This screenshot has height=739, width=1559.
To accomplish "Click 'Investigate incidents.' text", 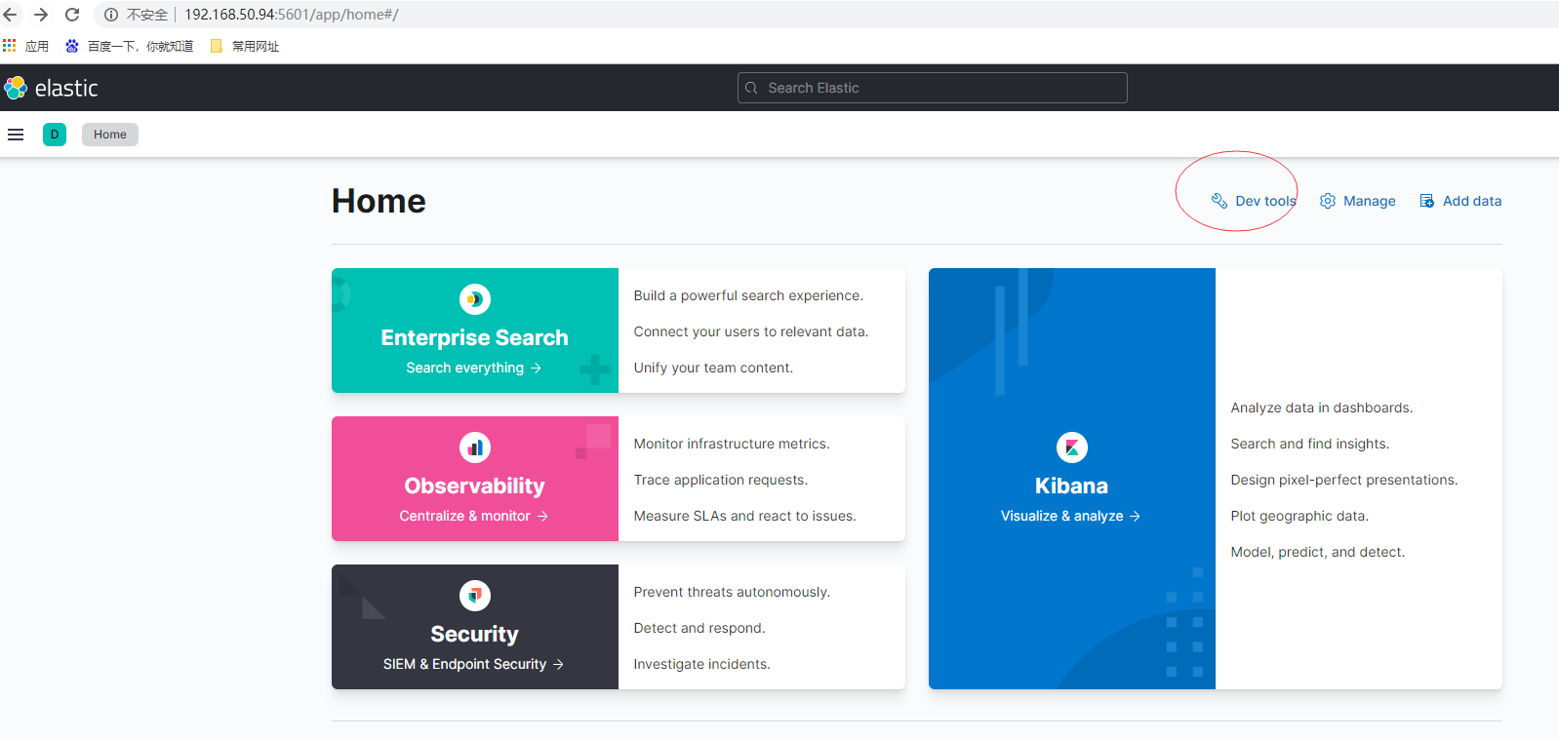I will pyautogui.click(x=702, y=664).
